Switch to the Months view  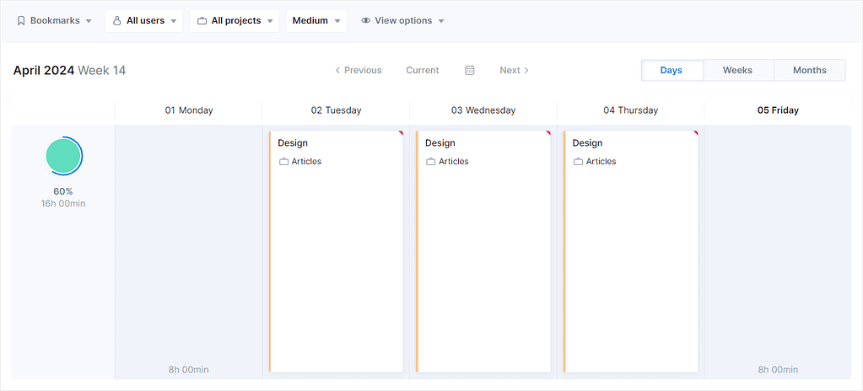(810, 71)
